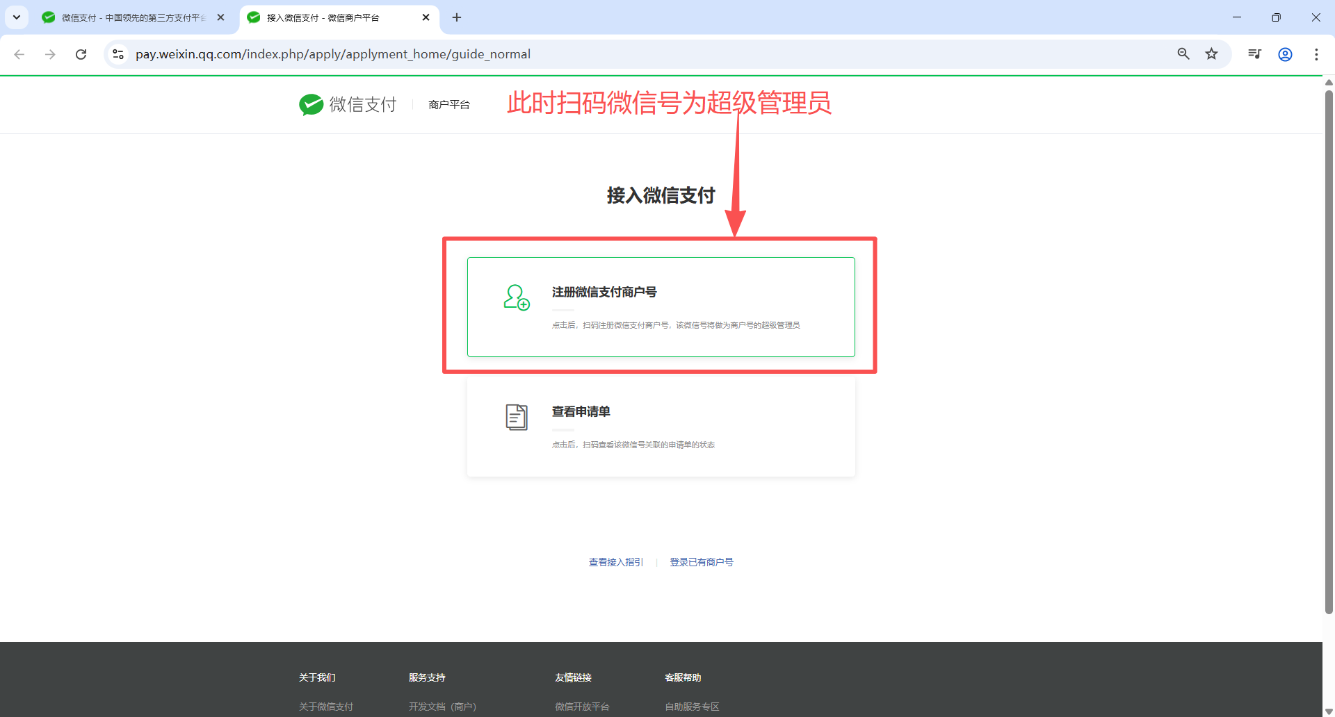The image size is (1335, 717).
Task: Open the 登录已有商户号 link
Action: coord(701,562)
